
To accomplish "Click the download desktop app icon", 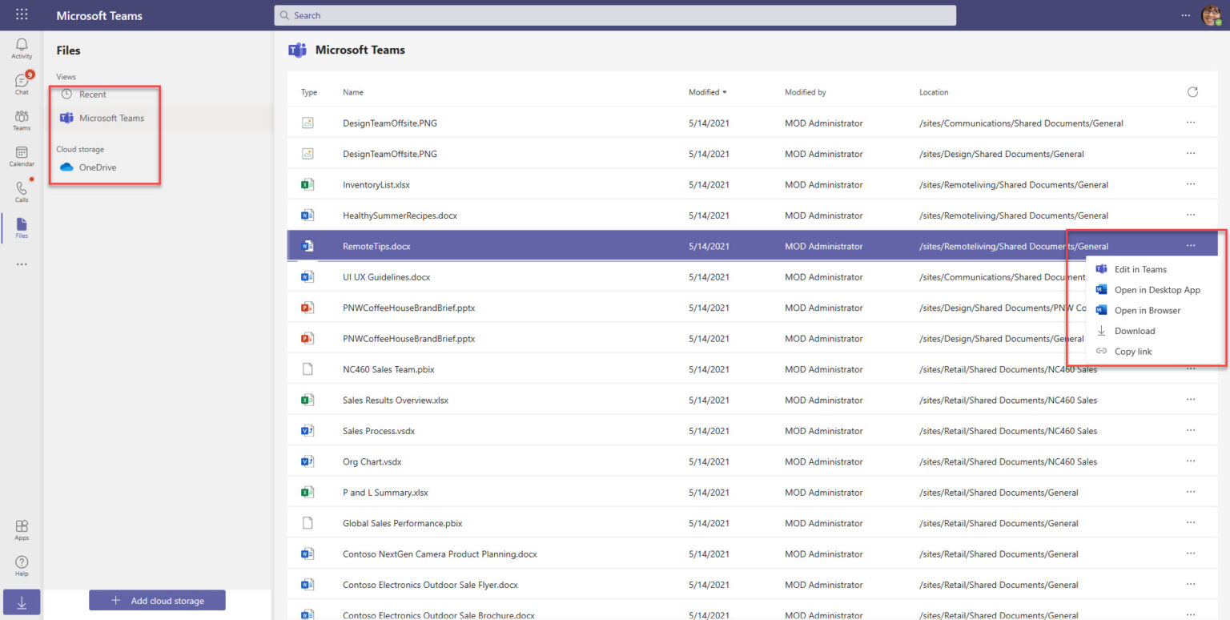I will point(21,602).
